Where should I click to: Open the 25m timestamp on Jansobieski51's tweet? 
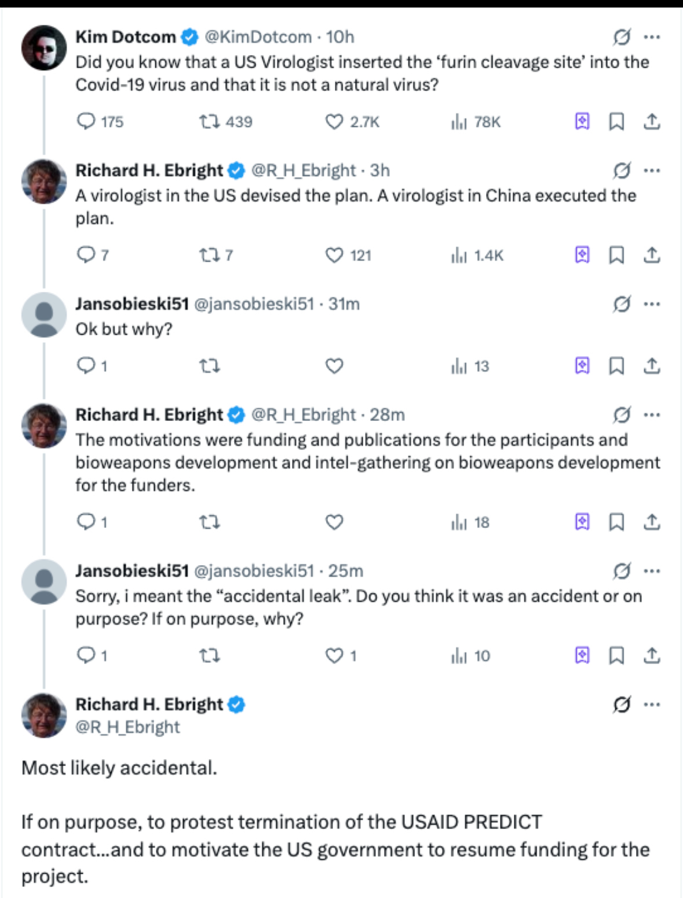(x=346, y=571)
